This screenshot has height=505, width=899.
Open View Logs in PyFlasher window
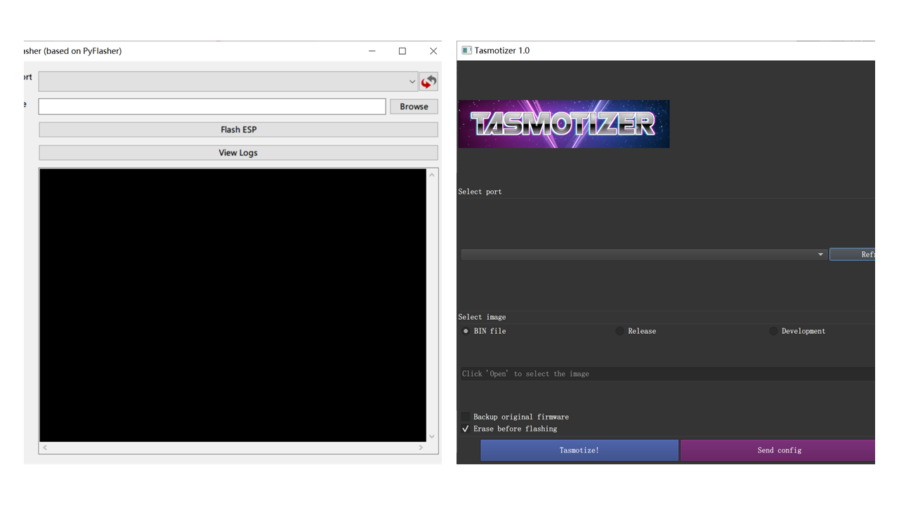coord(238,153)
